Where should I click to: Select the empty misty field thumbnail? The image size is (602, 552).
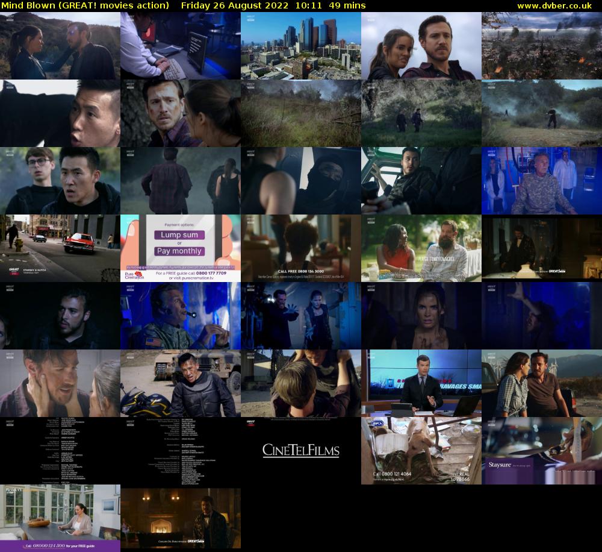click(301, 113)
